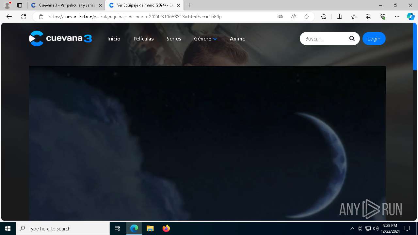
Task: Open volume control tray icon
Action: 376,228
